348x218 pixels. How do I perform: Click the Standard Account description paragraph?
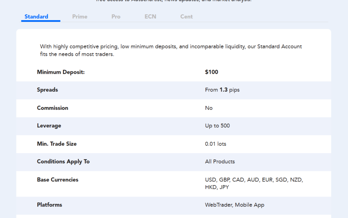[x=171, y=50]
